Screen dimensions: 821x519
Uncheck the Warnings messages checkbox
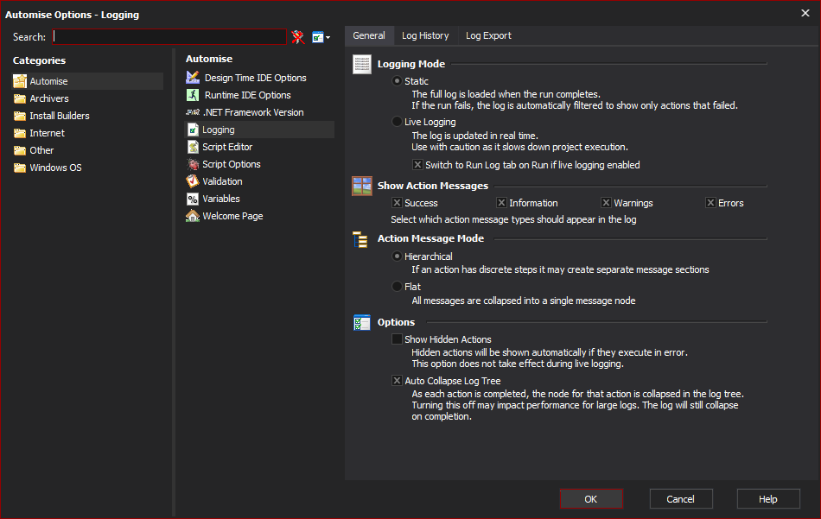606,202
